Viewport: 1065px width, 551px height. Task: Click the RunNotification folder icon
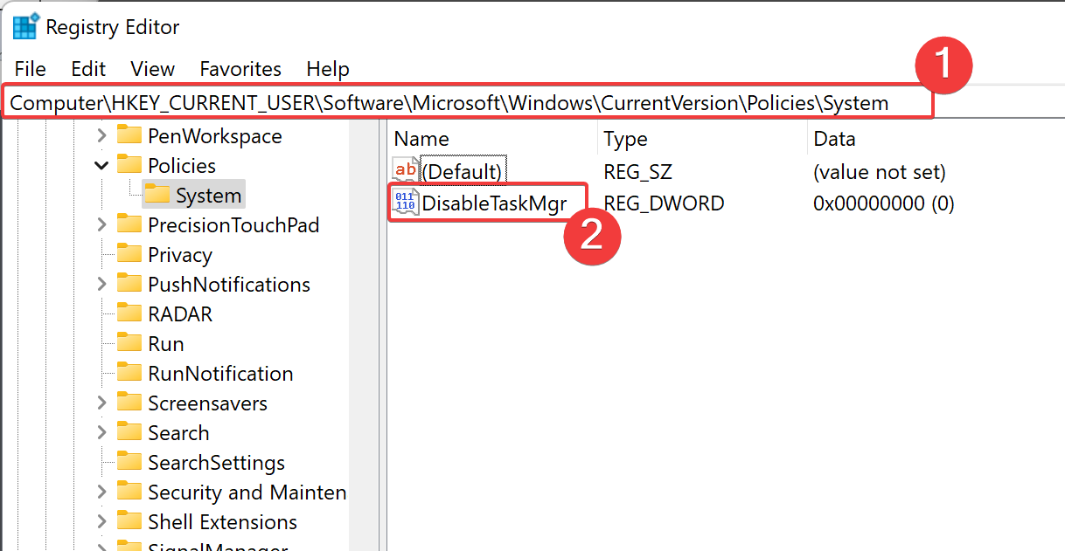(x=129, y=373)
